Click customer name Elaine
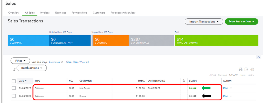 (83, 96)
